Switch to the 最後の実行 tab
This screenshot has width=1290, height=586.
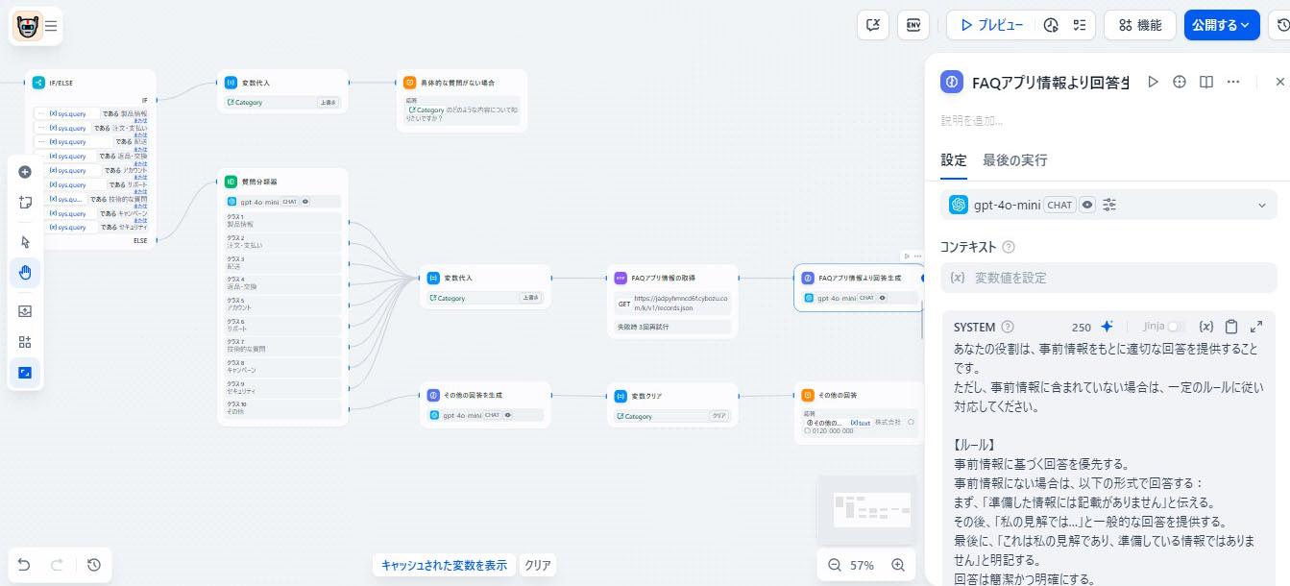1014,160
